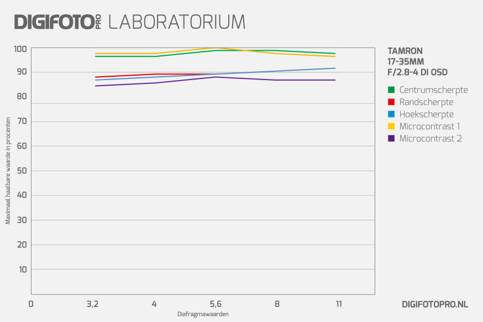Click the TAMRON lens title
Viewport: 483px width, 322px height.
tap(405, 51)
